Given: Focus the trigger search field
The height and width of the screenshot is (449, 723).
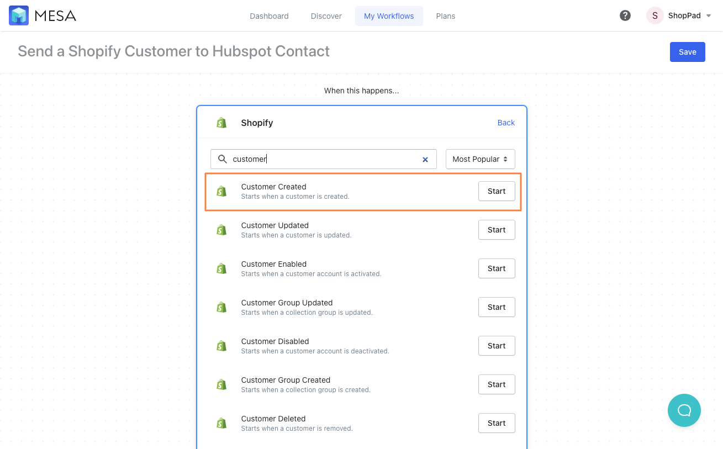Looking at the screenshot, I should [323, 159].
